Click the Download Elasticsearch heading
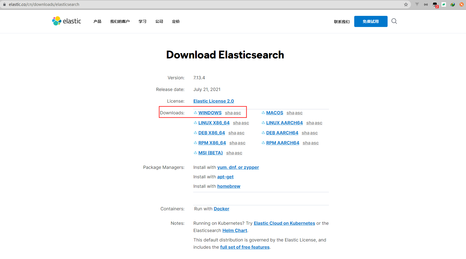This screenshot has height=259, width=466. (225, 55)
